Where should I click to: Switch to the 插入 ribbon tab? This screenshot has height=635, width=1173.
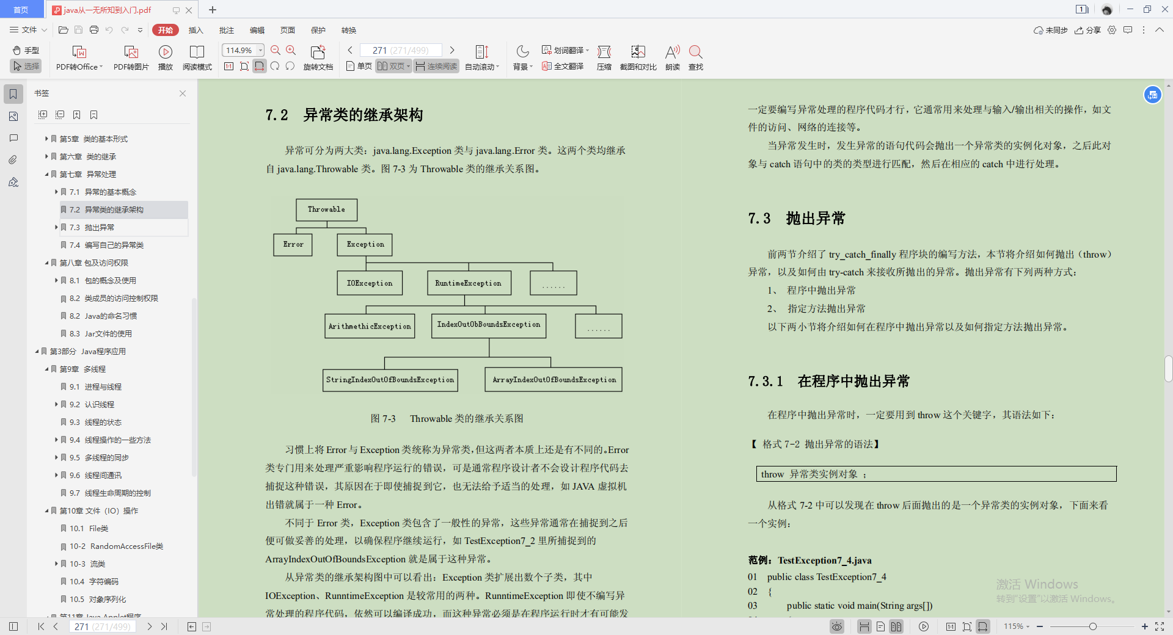[x=195, y=30]
